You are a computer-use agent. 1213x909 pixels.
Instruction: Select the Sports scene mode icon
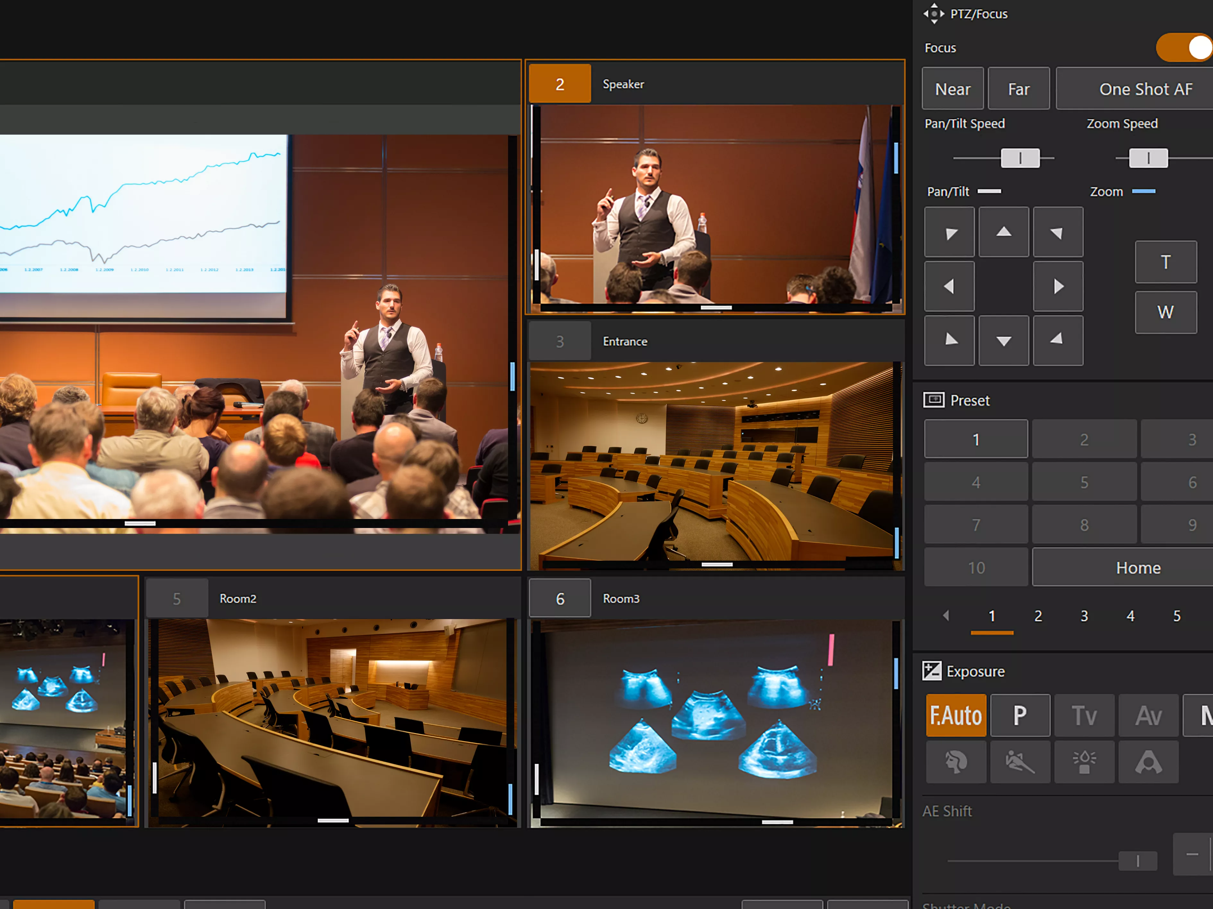coord(1019,761)
